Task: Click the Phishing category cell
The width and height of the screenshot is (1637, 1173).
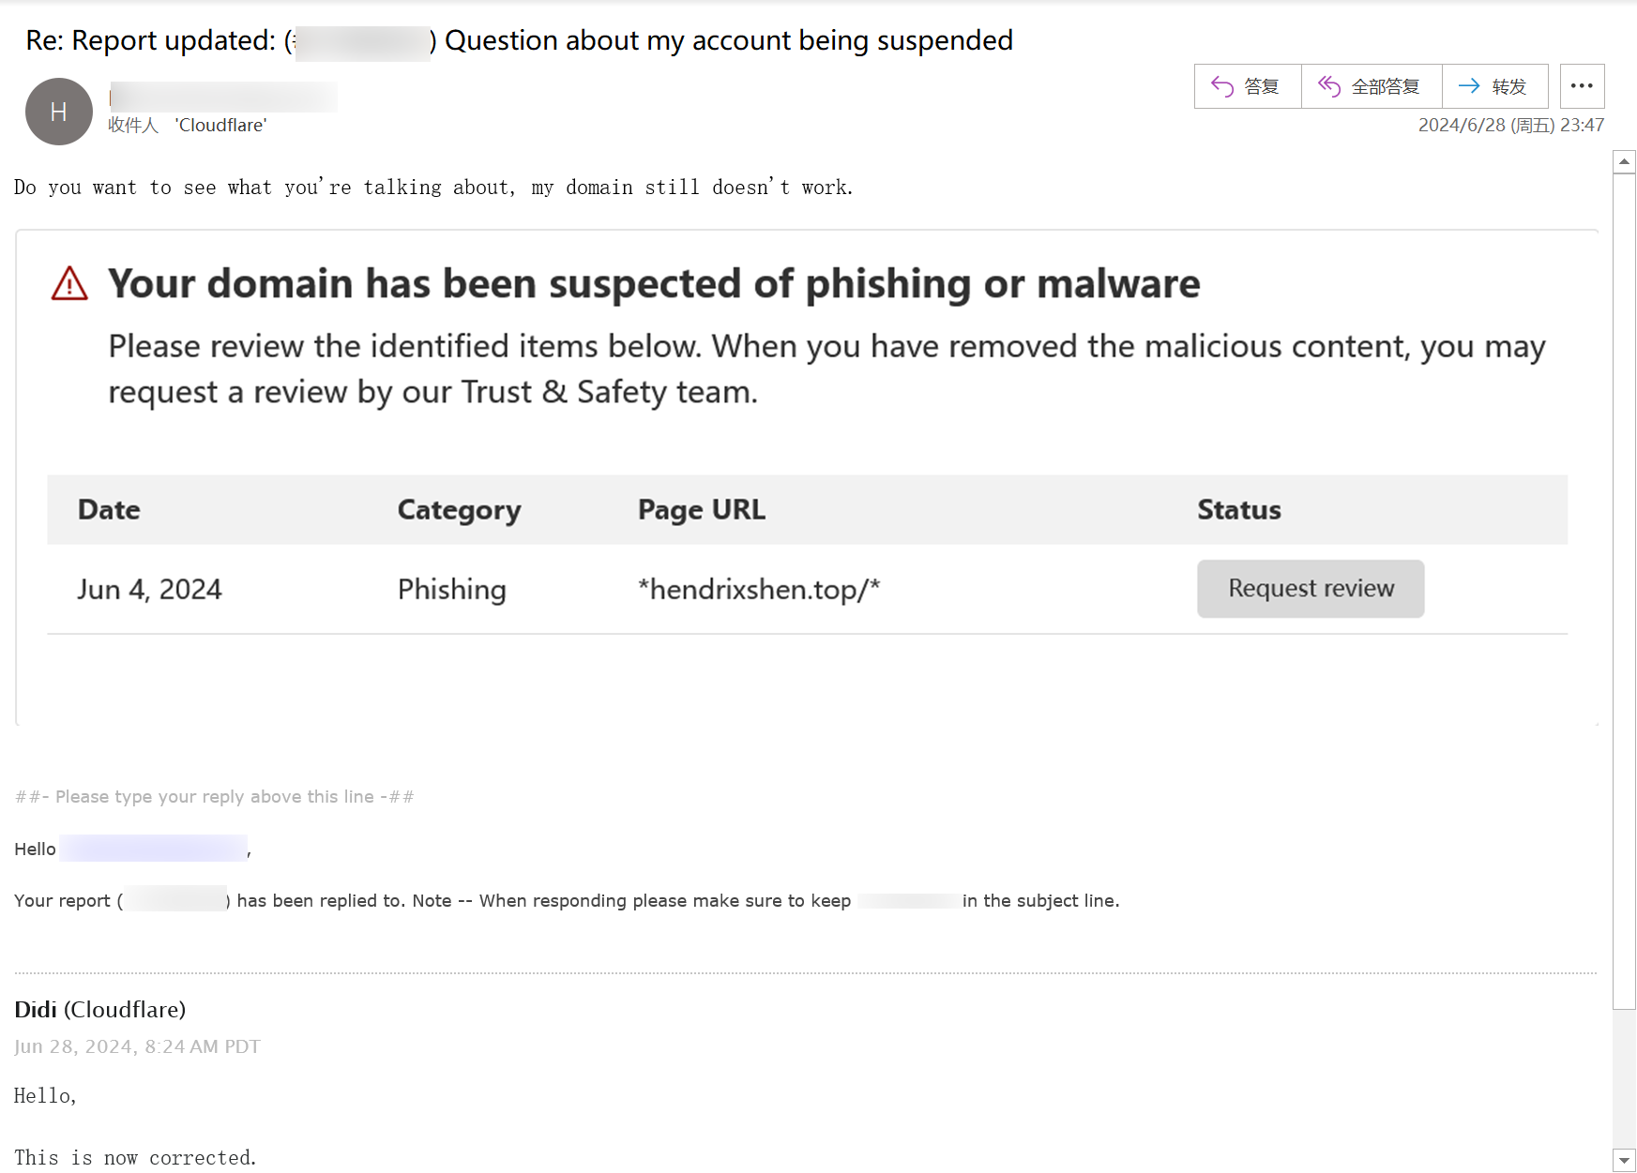Action: [x=451, y=589]
